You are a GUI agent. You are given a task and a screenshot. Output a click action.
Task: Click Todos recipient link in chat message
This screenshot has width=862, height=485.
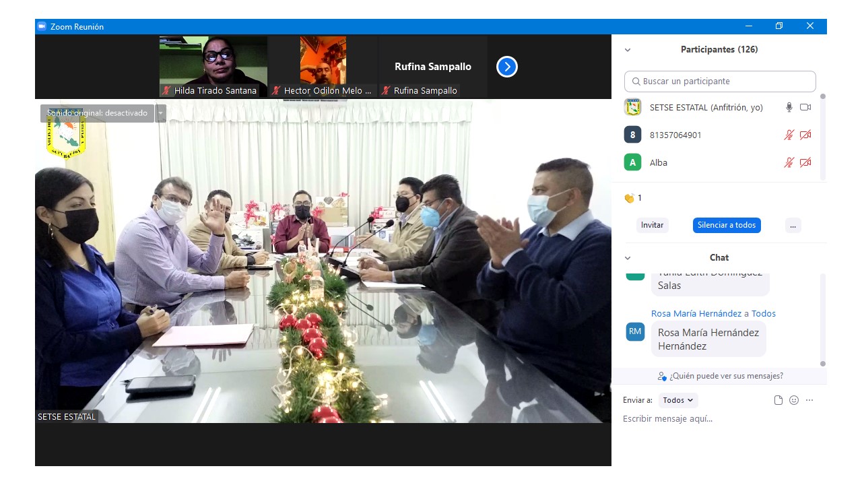tap(764, 313)
